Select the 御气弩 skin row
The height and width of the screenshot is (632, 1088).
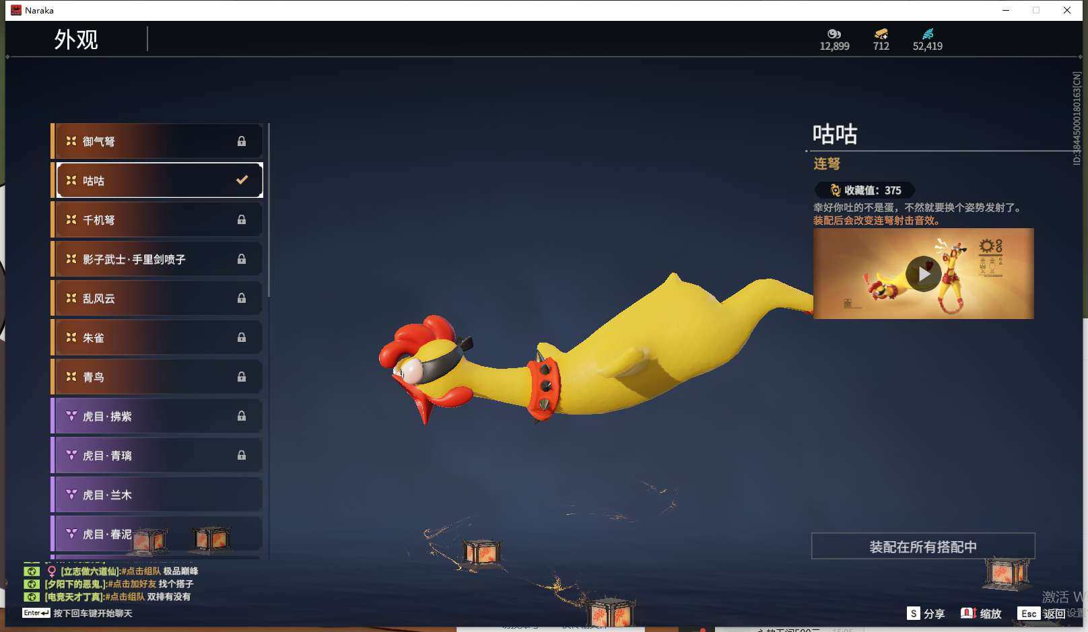157,141
